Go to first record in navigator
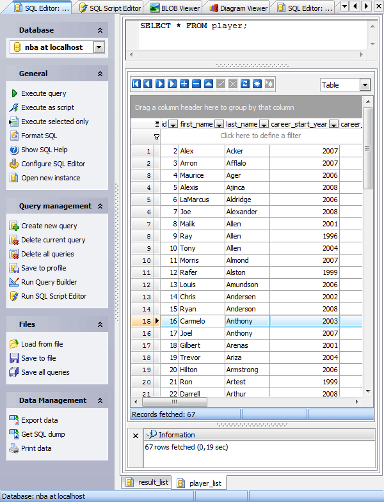The height and width of the screenshot is (502, 384). click(136, 84)
